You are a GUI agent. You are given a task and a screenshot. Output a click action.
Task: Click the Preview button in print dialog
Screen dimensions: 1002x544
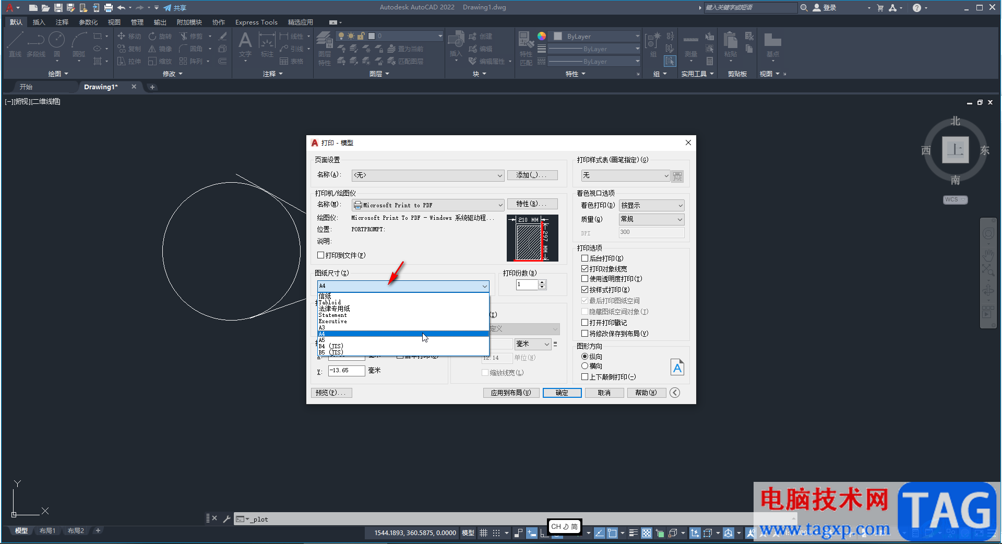click(x=331, y=393)
